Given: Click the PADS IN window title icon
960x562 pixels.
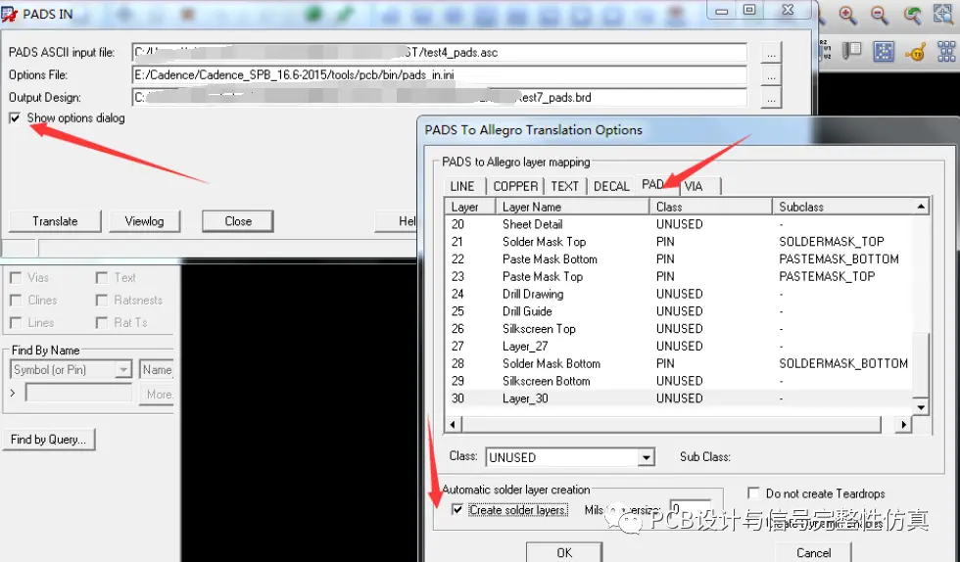Looking at the screenshot, I should click(x=9, y=14).
